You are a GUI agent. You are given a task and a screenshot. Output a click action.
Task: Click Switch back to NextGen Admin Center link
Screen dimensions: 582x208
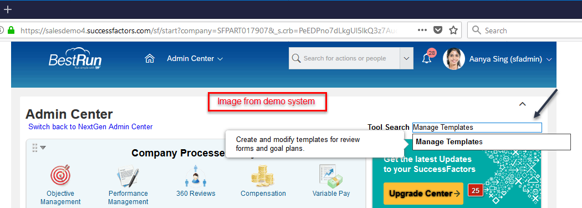click(x=90, y=126)
